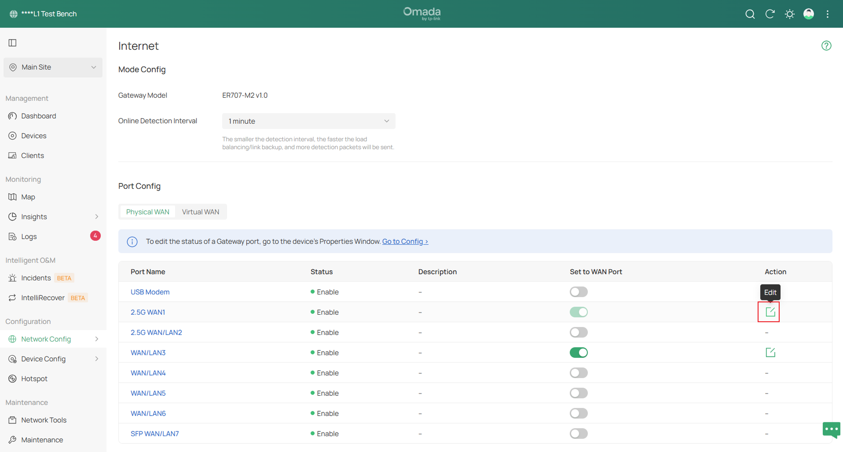The image size is (843, 452).
Task: Click the edit icon for WAN/LAN3
Action: coord(770,352)
